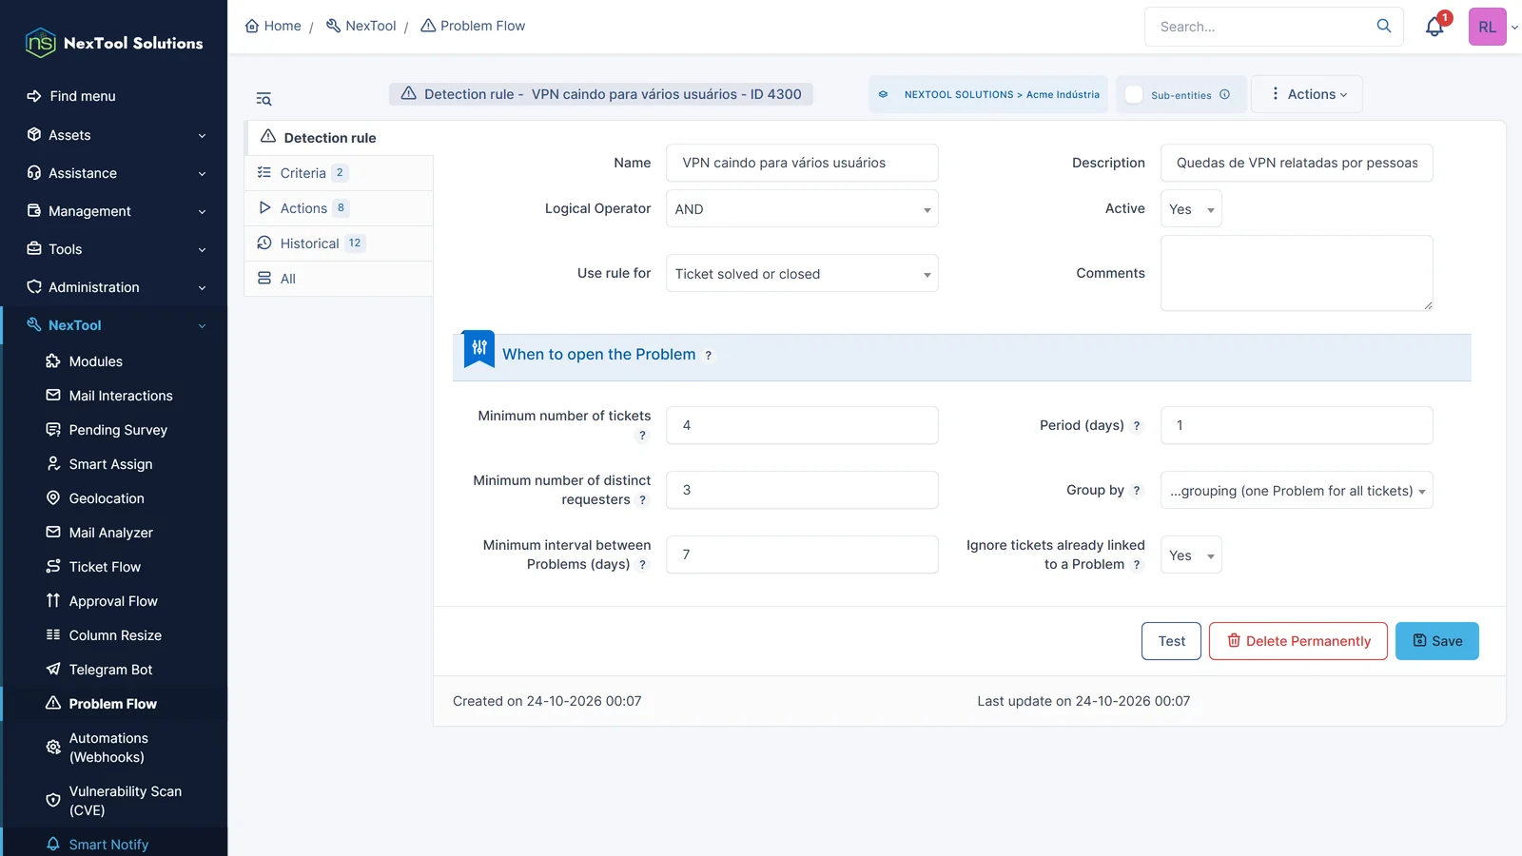Open the Logical Operator dropdown
This screenshot has width=1522, height=856.
pyautogui.click(x=802, y=208)
